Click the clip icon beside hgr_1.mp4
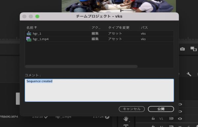Image resolution: width=198 pixels, height=127 pixels. click(29, 39)
